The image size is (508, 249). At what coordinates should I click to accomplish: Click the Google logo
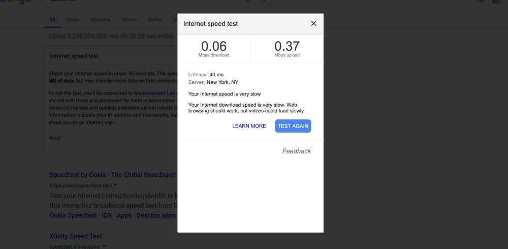tap(16, 2)
